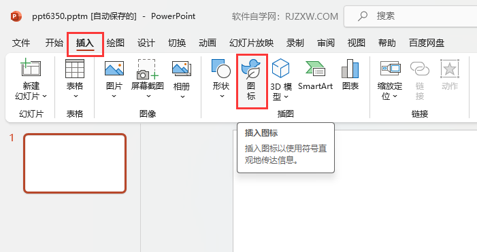Expand the 表格 dropdown chevron
Image resolution: width=477 pixels, height=252 pixels.
tap(76, 96)
